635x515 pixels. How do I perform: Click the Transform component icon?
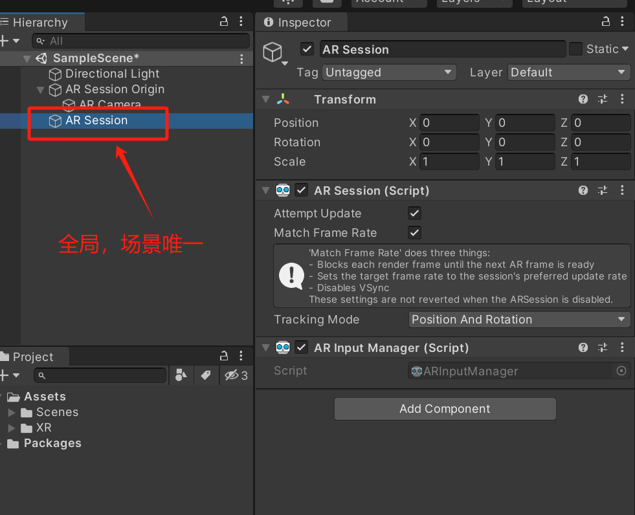283,99
